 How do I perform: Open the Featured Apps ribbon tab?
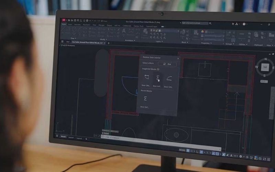pyautogui.click(x=152, y=26)
